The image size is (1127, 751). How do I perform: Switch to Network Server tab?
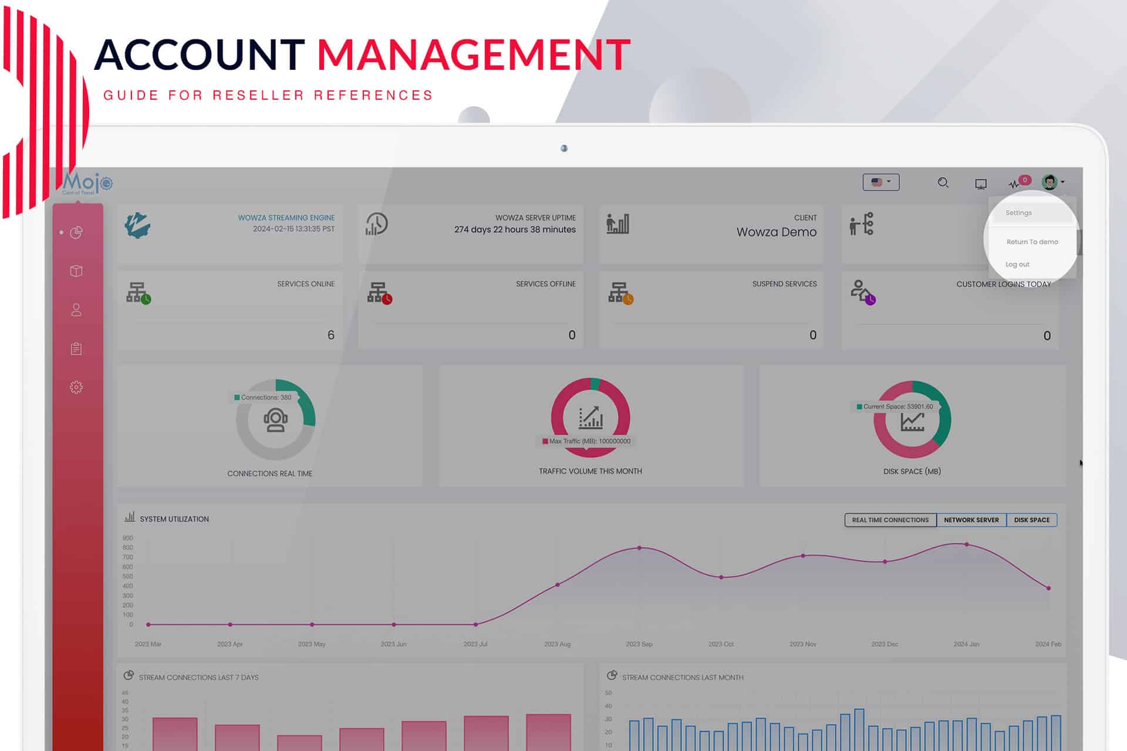(x=971, y=520)
